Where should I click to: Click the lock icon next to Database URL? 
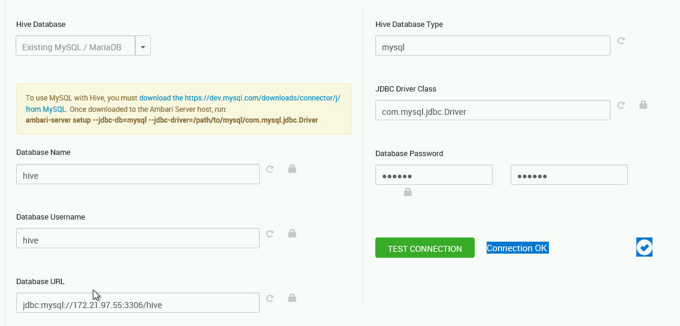point(292,298)
